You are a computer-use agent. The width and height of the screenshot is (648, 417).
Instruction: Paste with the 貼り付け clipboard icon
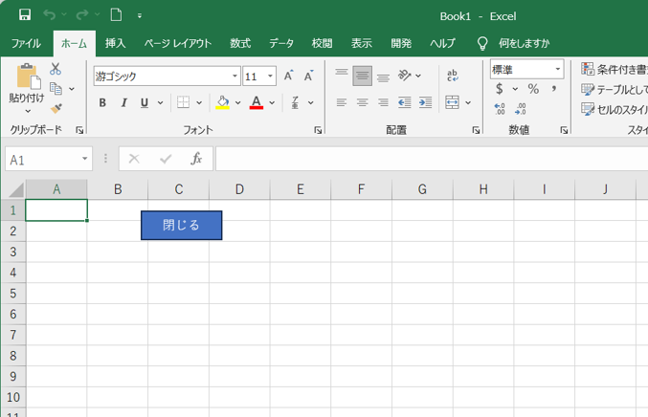(28, 77)
